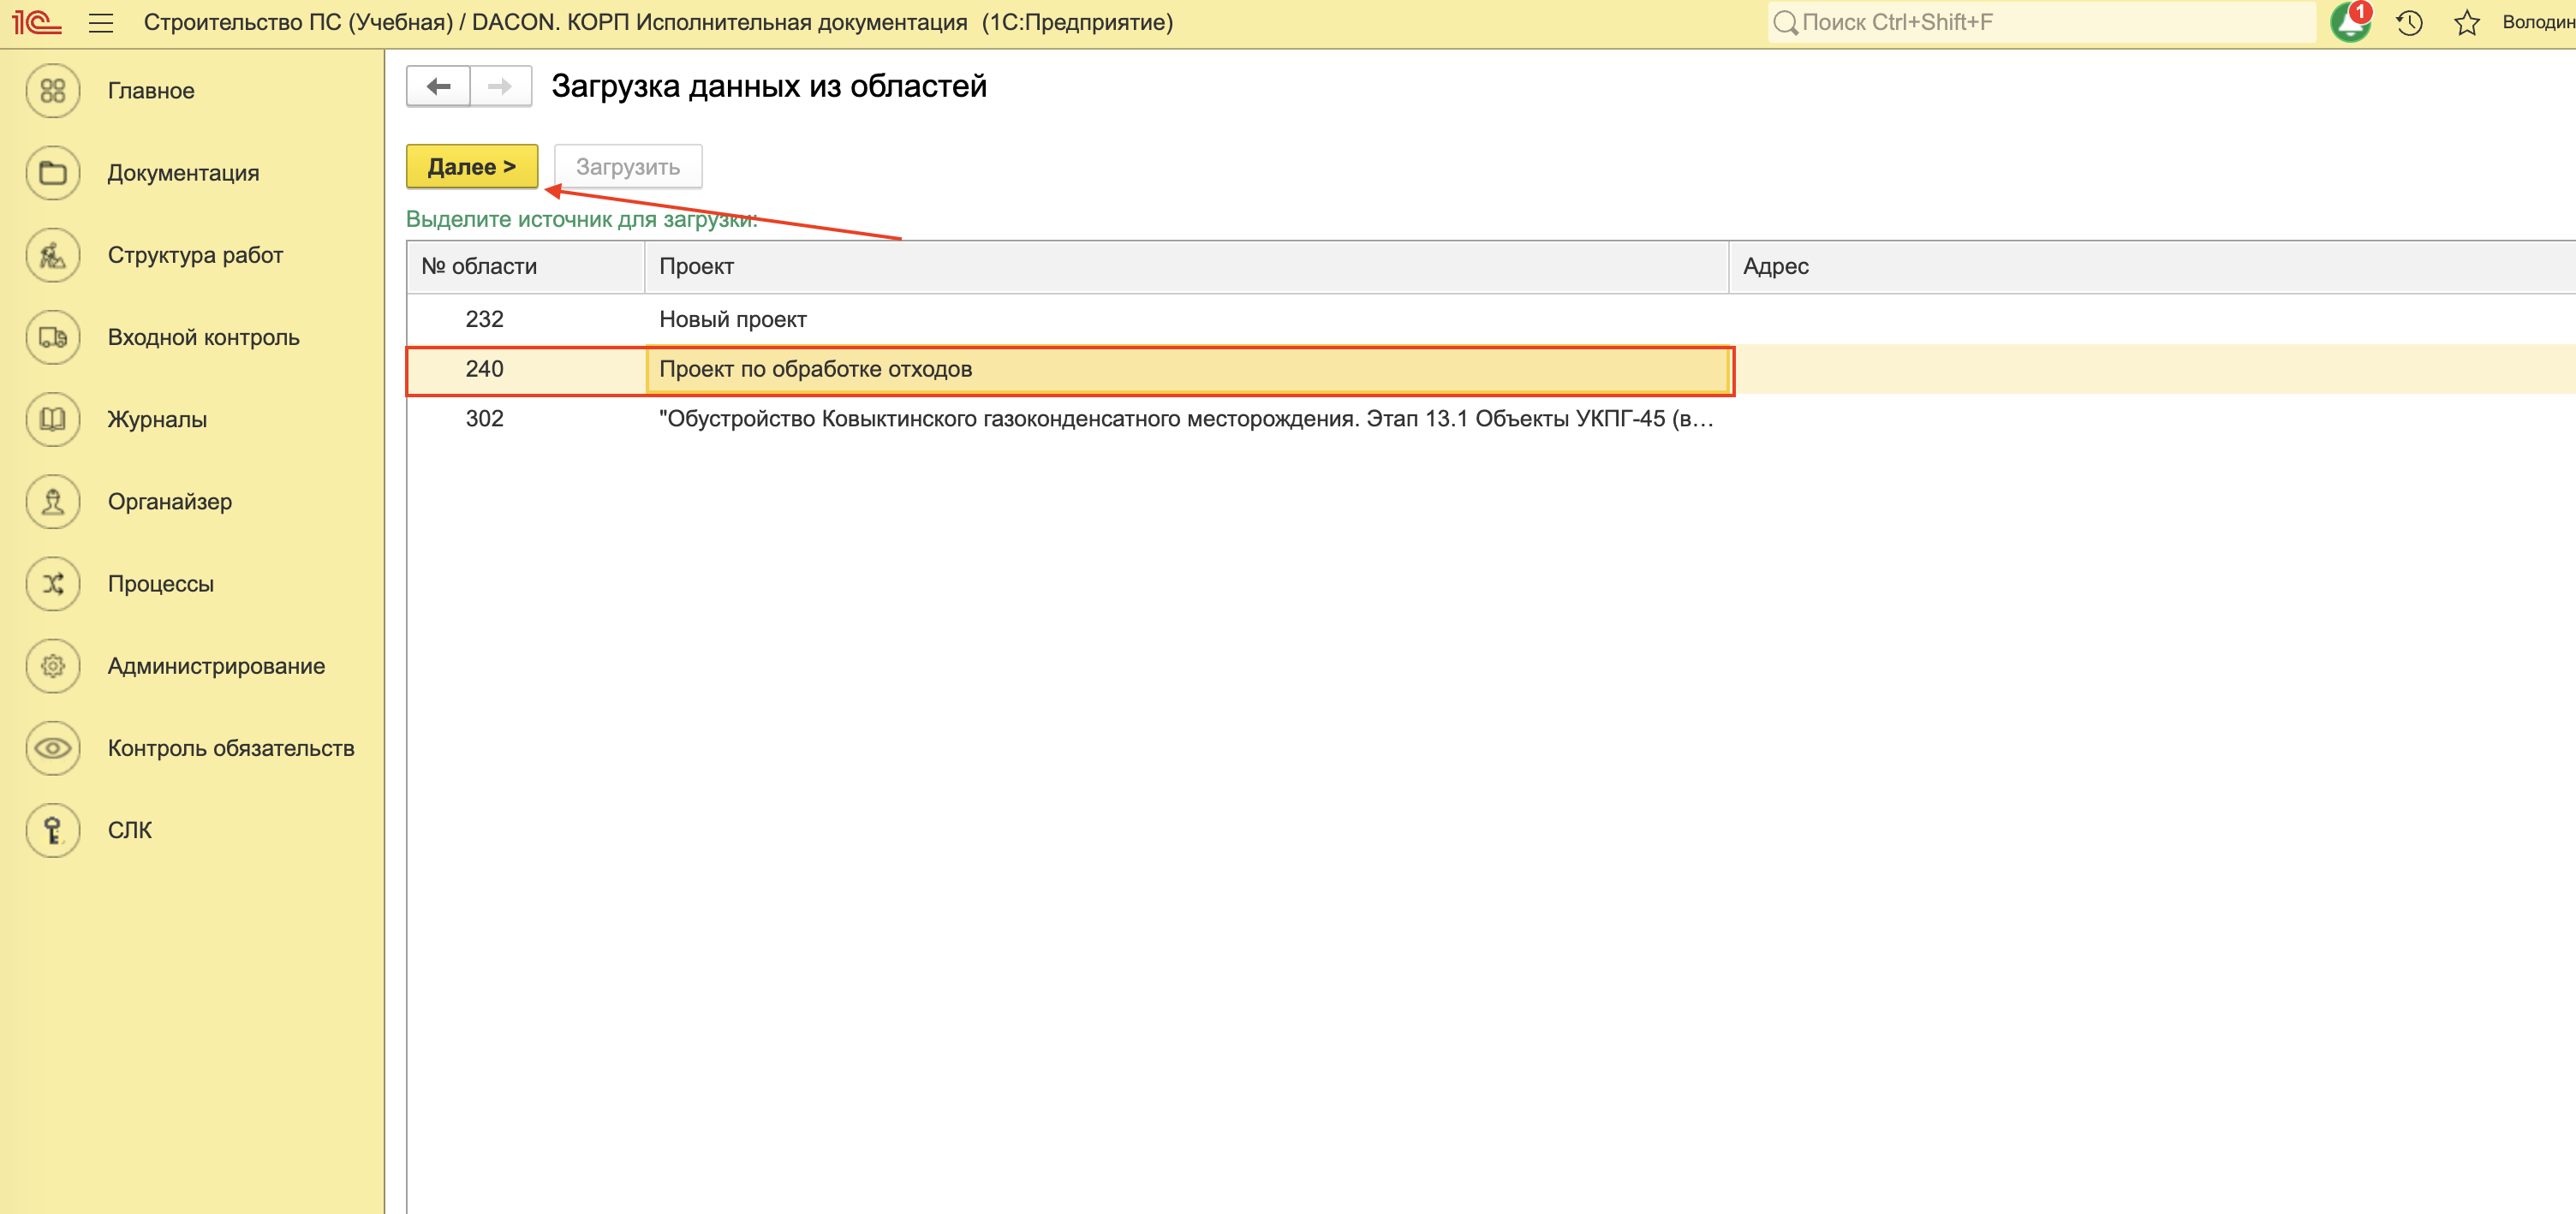2576x1214 pixels.
Task: Open the Администрирование gear icon
Action: click(x=52, y=666)
